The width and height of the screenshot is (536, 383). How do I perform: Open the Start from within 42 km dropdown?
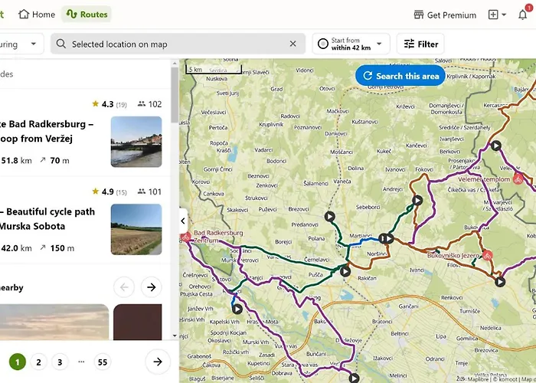351,44
